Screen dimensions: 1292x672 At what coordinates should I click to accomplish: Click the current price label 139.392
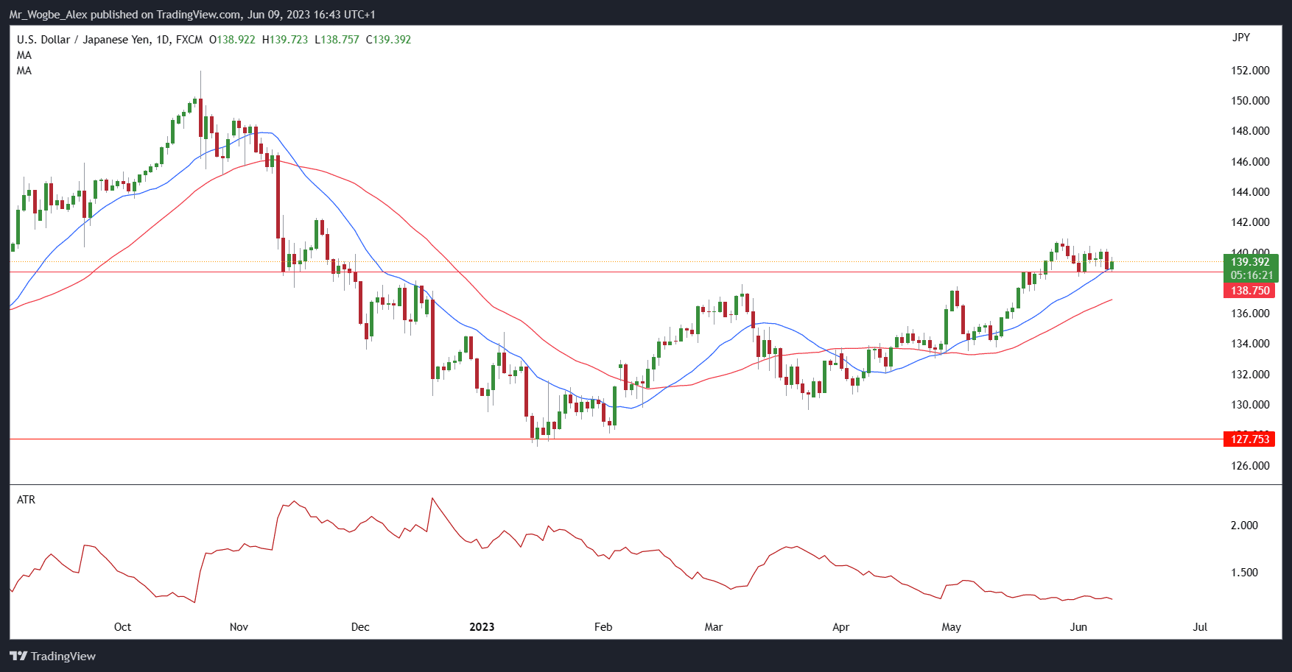tap(1251, 262)
